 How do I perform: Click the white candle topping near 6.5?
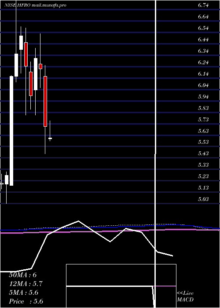coord(21,43)
